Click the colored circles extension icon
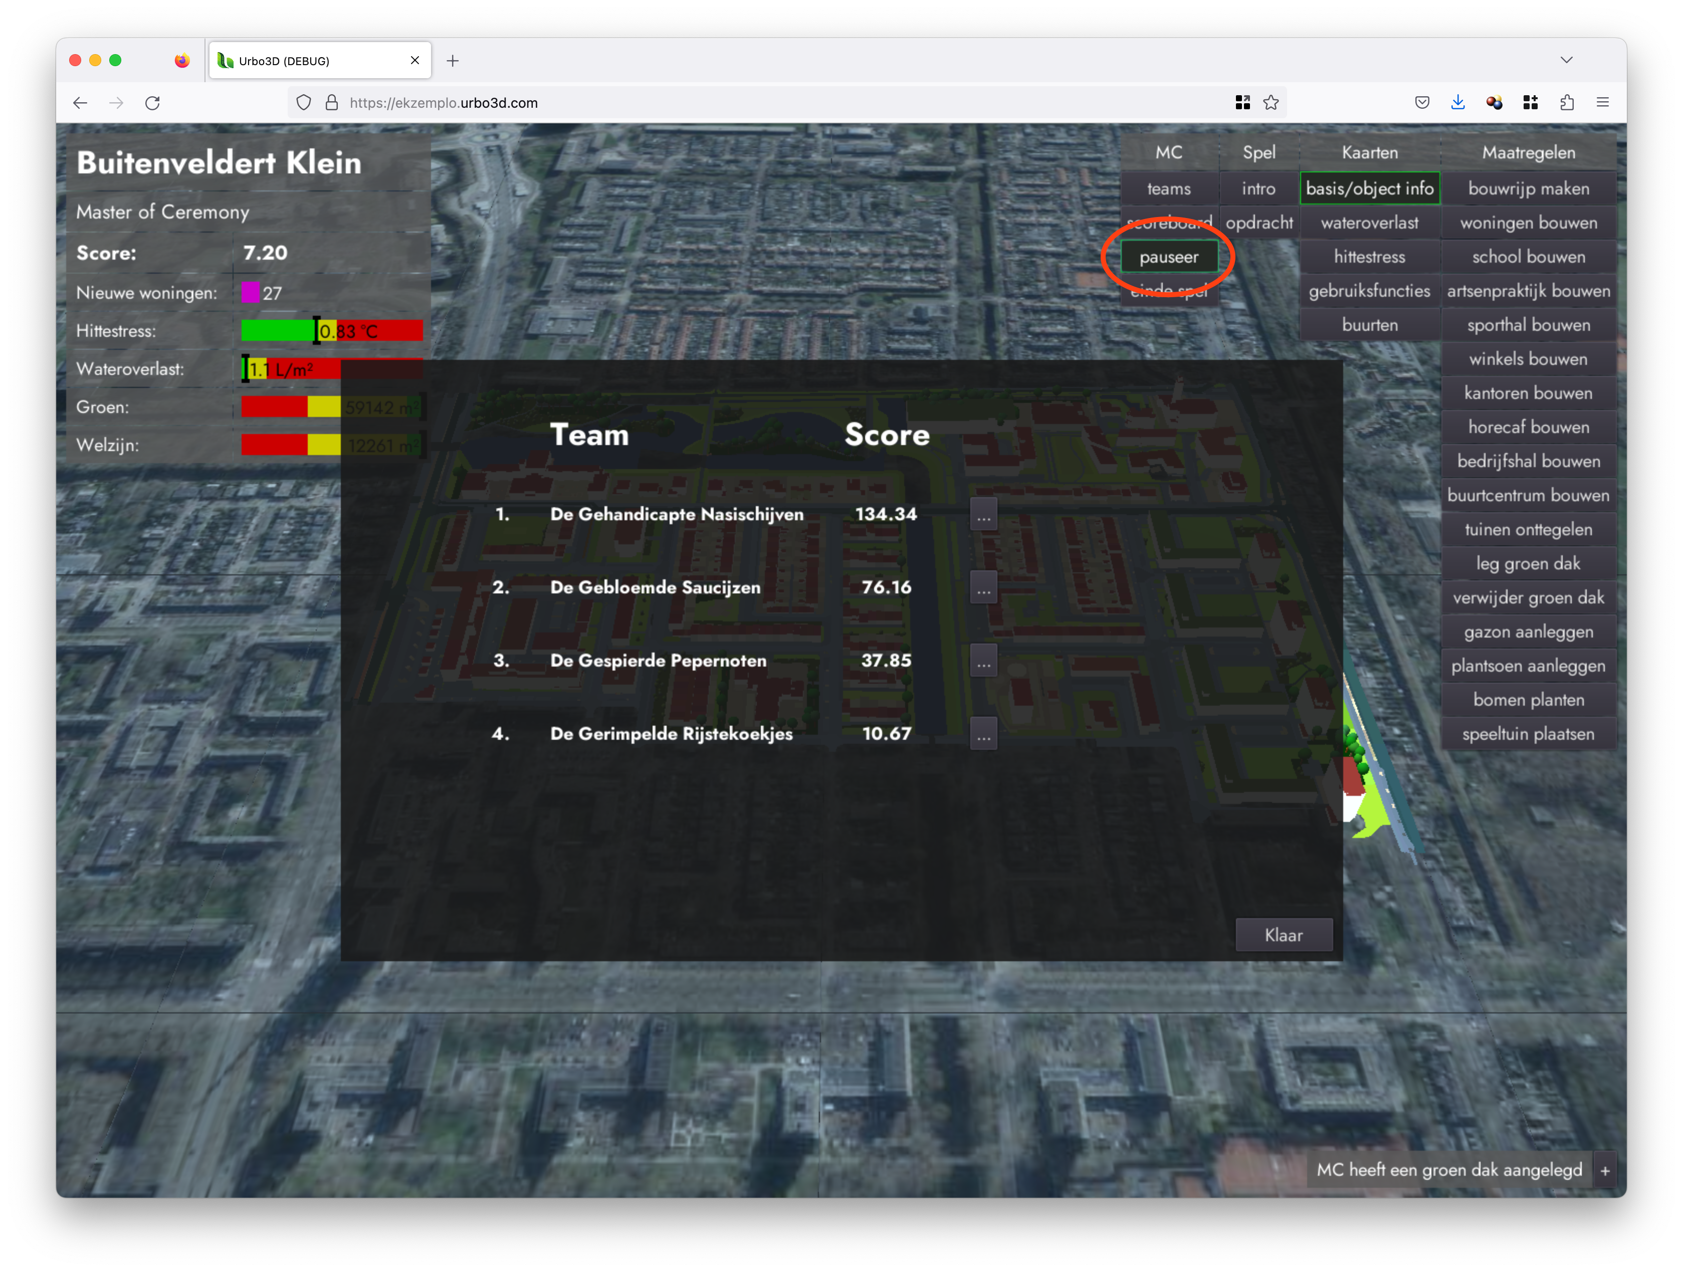Viewport: 1683px width, 1272px height. click(x=1495, y=103)
